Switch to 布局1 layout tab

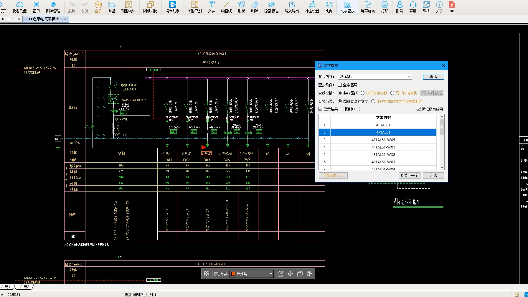tap(6, 287)
